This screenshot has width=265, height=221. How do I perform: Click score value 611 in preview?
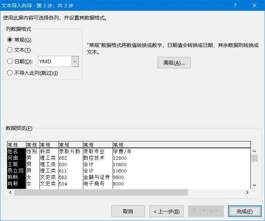(x=63, y=171)
